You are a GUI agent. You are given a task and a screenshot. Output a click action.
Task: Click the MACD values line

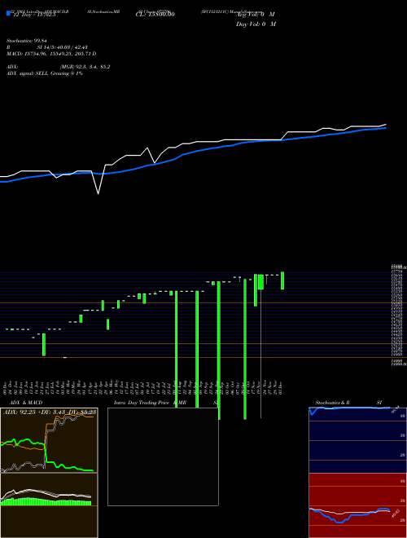51,54
